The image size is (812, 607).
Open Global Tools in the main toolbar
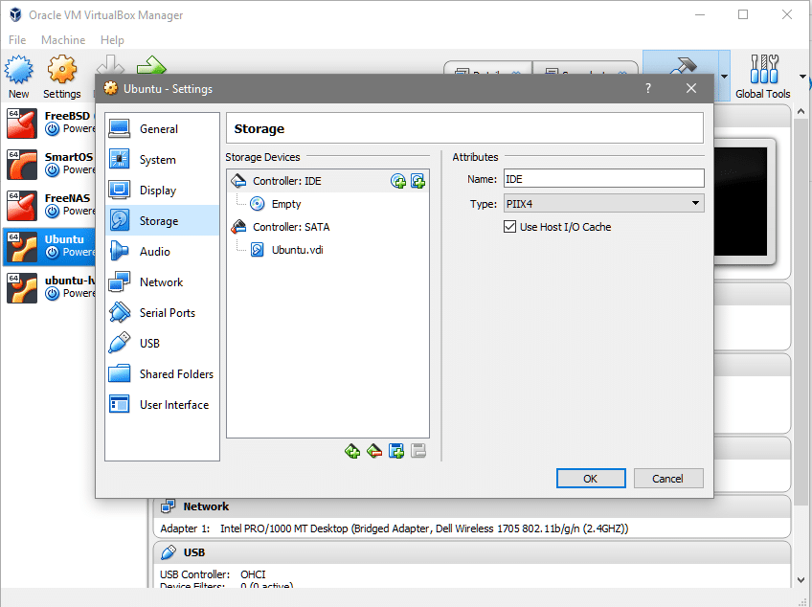coord(762,77)
